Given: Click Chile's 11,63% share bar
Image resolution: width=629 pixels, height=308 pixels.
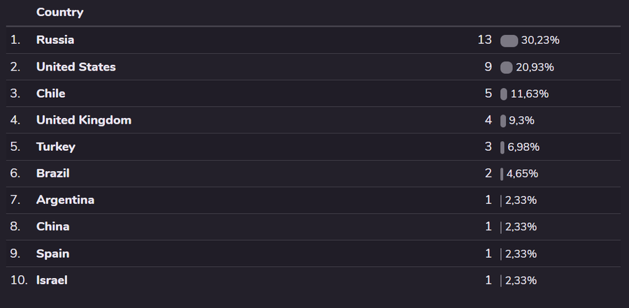Looking at the screenshot, I should pos(504,94).
